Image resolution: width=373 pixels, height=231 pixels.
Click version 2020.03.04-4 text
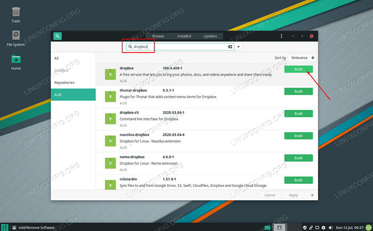click(x=173, y=135)
